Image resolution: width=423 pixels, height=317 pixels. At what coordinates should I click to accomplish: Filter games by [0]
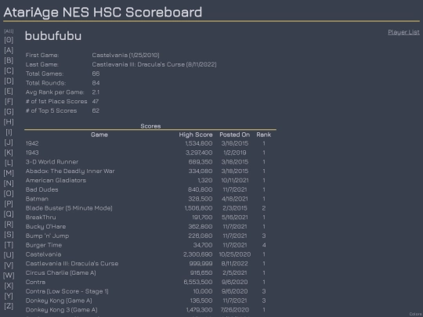tap(9, 40)
